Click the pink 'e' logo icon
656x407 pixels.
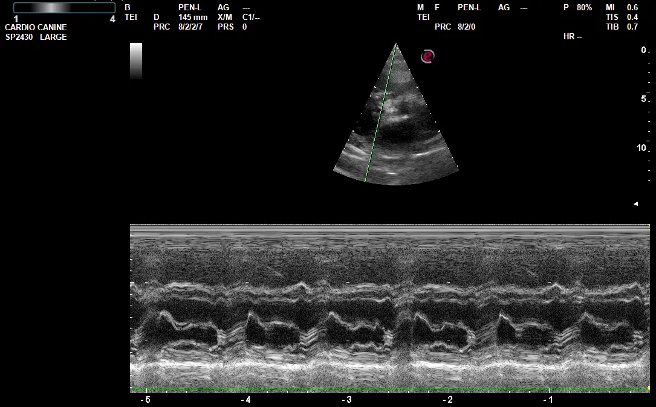pos(427,57)
